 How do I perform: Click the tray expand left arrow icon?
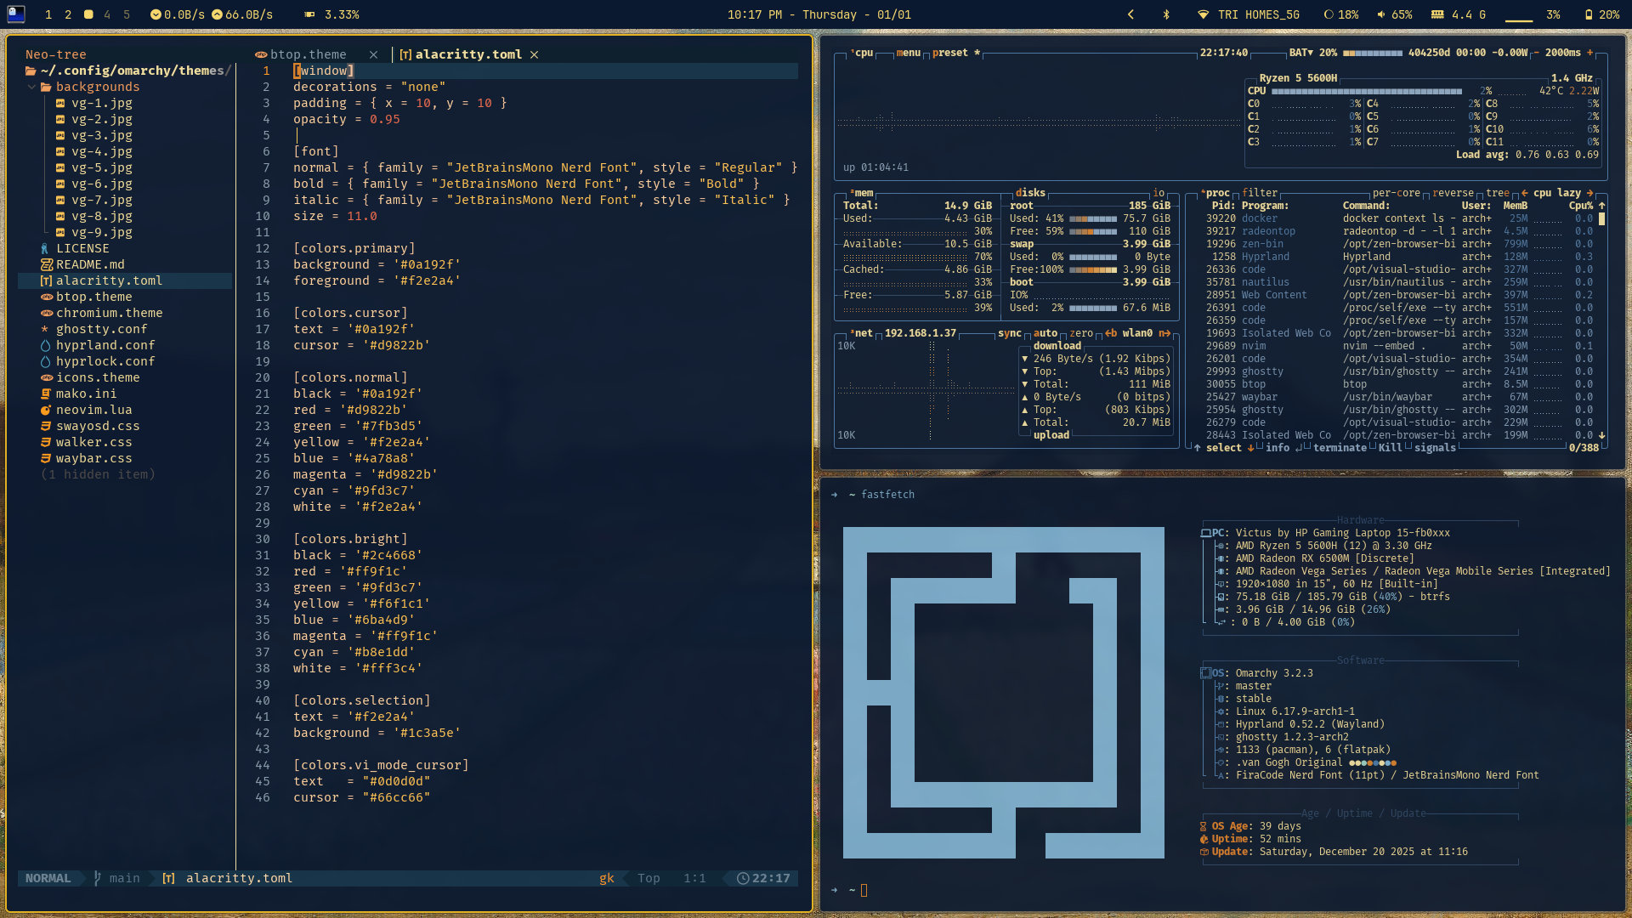(x=1130, y=14)
